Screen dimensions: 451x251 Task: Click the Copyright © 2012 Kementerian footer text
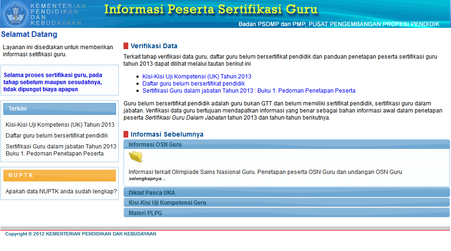tap(80, 234)
